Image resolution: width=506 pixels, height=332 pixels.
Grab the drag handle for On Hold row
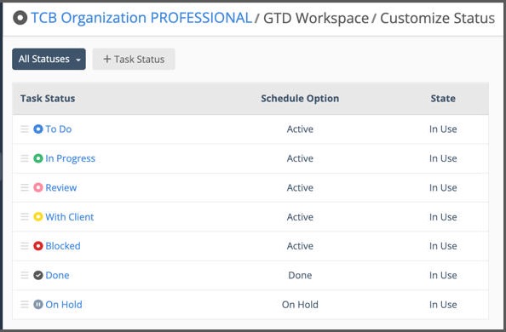pos(25,304)
